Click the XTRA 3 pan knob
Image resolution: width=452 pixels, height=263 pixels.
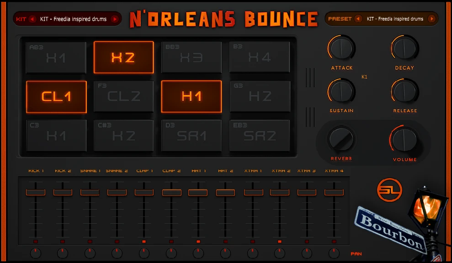coord(307,253)
